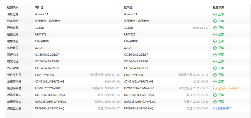Viewport: 251px width, 118px height.
Task: Select the 整机序列号 row label
Action: (14, 75)
